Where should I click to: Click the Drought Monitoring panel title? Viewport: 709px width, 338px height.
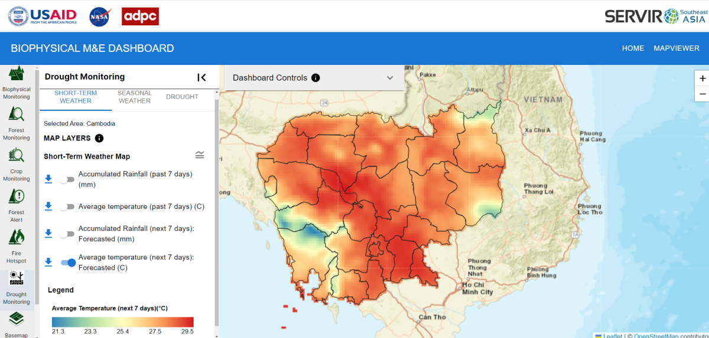pos(85,77)
